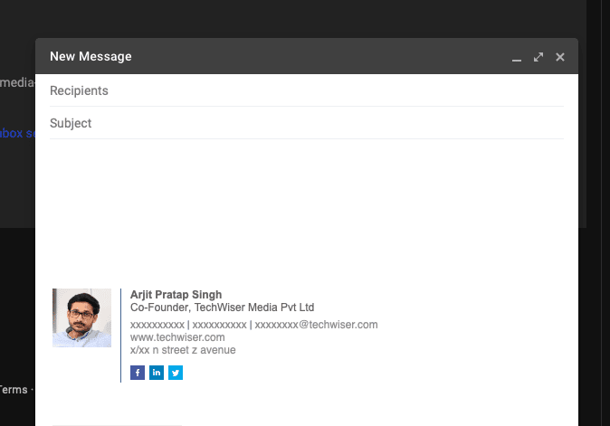Open the Twitter icon in signature
610x426 pixels.
click(x=176, y=373)
